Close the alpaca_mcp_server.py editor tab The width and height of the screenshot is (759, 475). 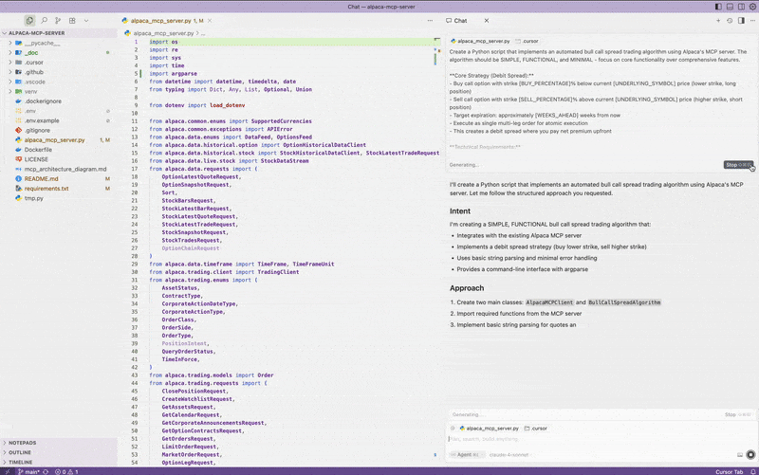[x=210, y=21]
